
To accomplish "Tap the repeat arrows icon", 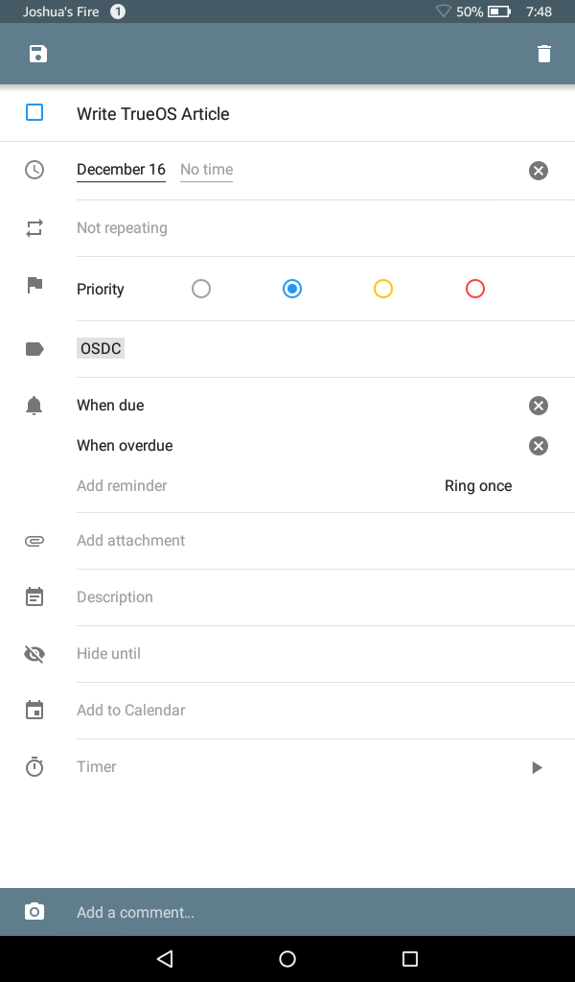I will 34,228.
